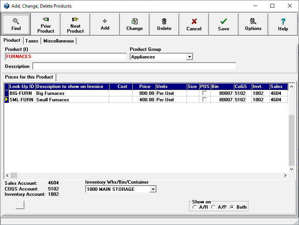299x225 pixels.
Task: Expand the Product Group dropdown
Action: 189,57
